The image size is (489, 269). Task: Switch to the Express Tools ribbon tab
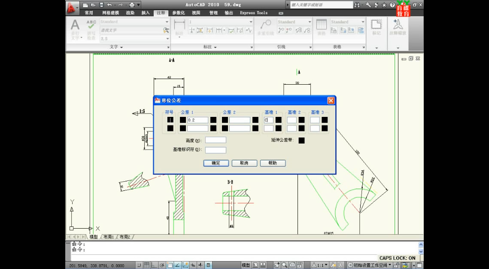pyautogui.click(x=254, y=13)
